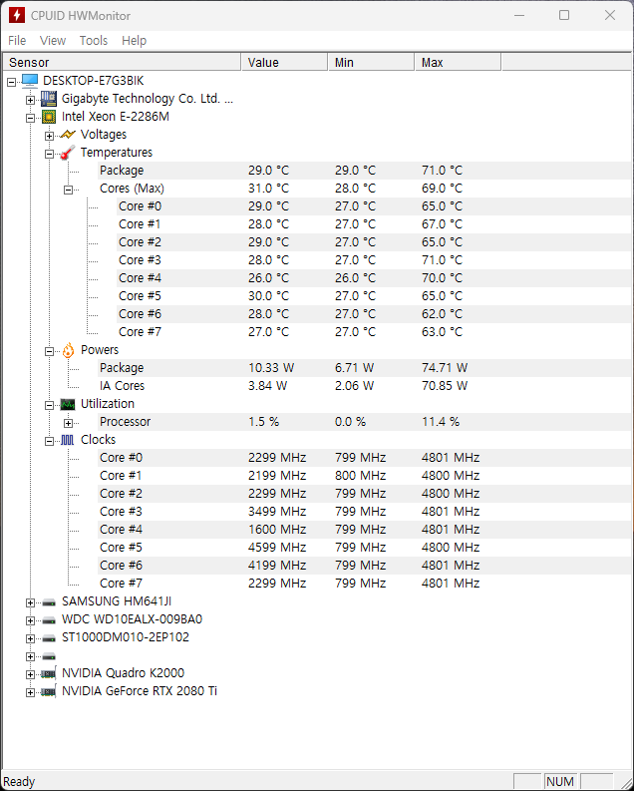Open the Help menu

click(134, 40)
